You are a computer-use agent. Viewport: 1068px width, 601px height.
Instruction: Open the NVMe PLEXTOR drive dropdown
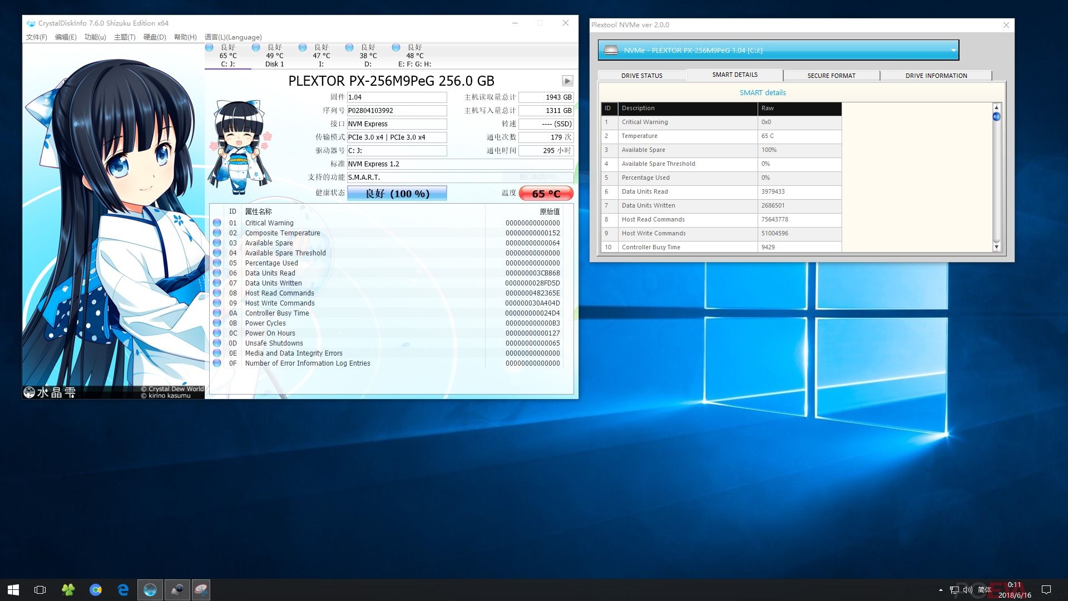click(x=778, y=50)
